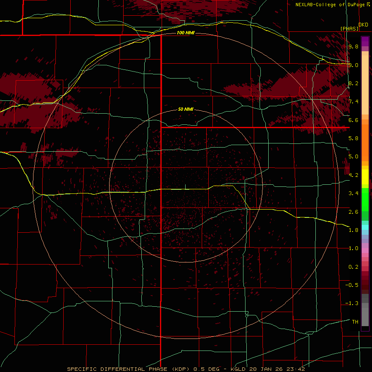Select the 4.2 scale value
The width and height of the screenshot is (372, 372).
pos(353,175)
